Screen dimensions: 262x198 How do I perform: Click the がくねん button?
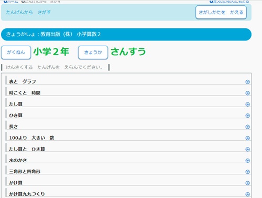pos(16,53)
